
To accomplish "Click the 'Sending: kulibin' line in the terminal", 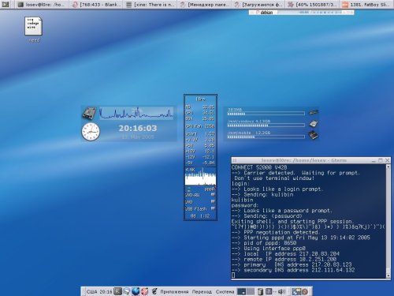I will (262, 195).
